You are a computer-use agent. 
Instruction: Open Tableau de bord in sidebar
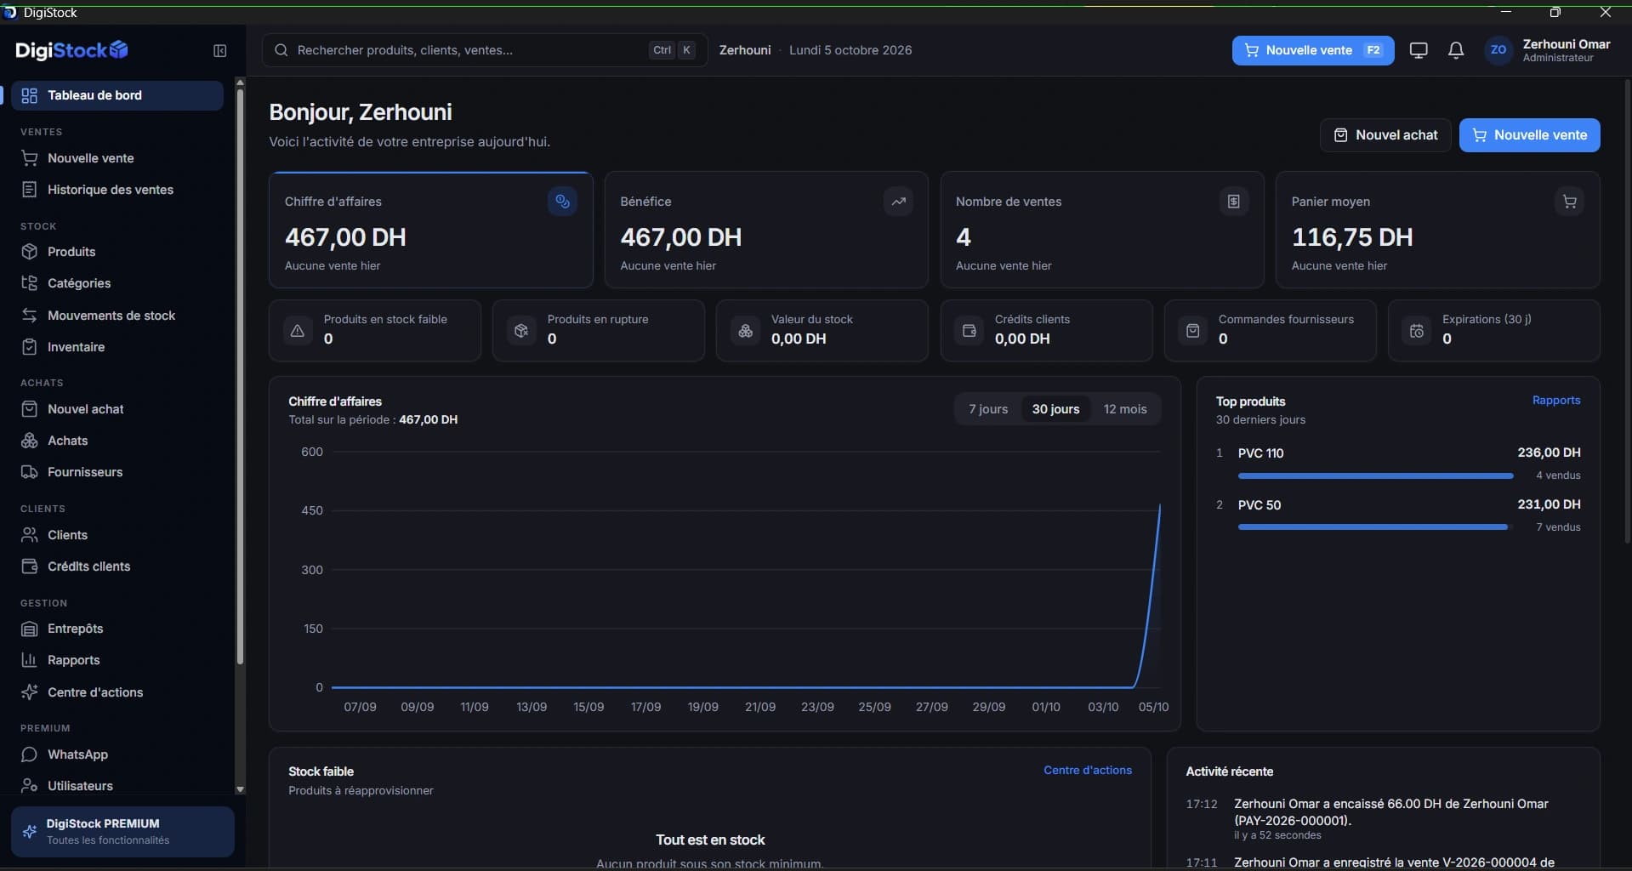point(117,95)
